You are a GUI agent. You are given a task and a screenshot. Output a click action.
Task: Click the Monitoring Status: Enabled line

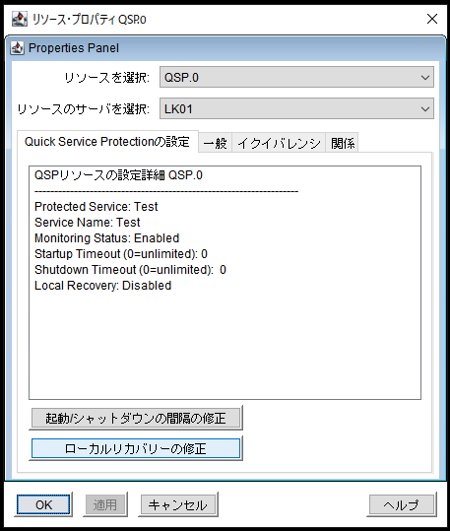pyautogui.click(x=107, y=238)
